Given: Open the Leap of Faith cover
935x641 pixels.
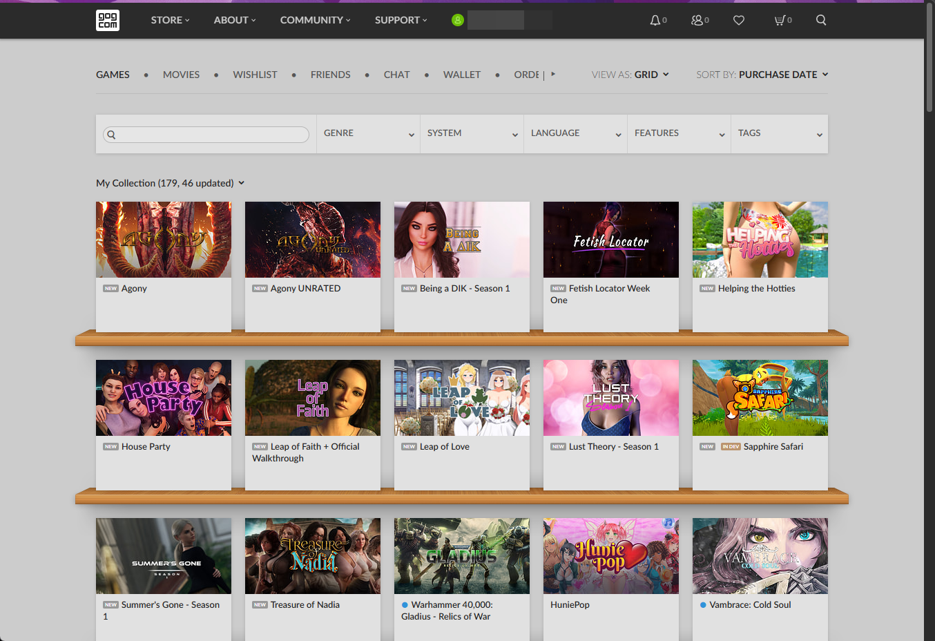Looking at the screenshot, I should pos(313,398).
